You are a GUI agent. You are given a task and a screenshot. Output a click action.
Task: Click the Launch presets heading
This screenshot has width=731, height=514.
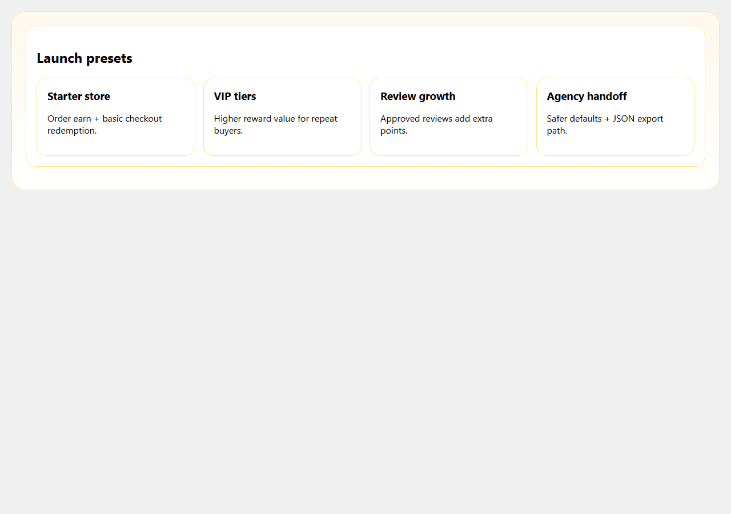pos(85,58)
